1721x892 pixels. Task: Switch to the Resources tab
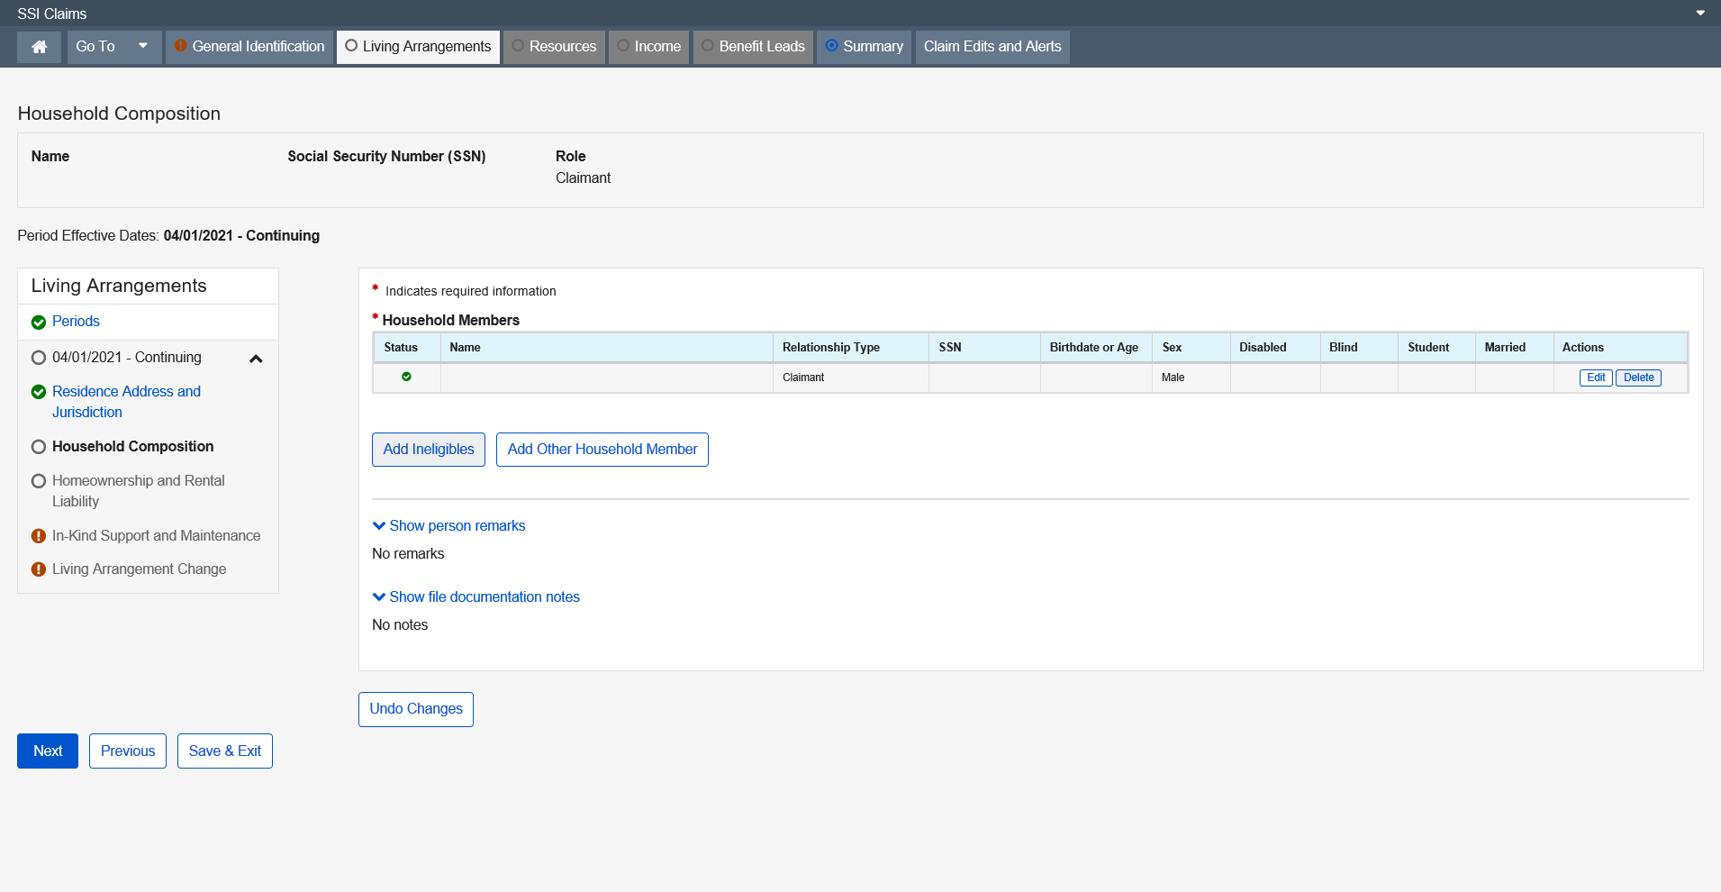coord(554,47)
